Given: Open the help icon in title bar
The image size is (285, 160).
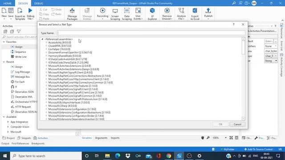Looking at the screenshot, I should 247,3.
